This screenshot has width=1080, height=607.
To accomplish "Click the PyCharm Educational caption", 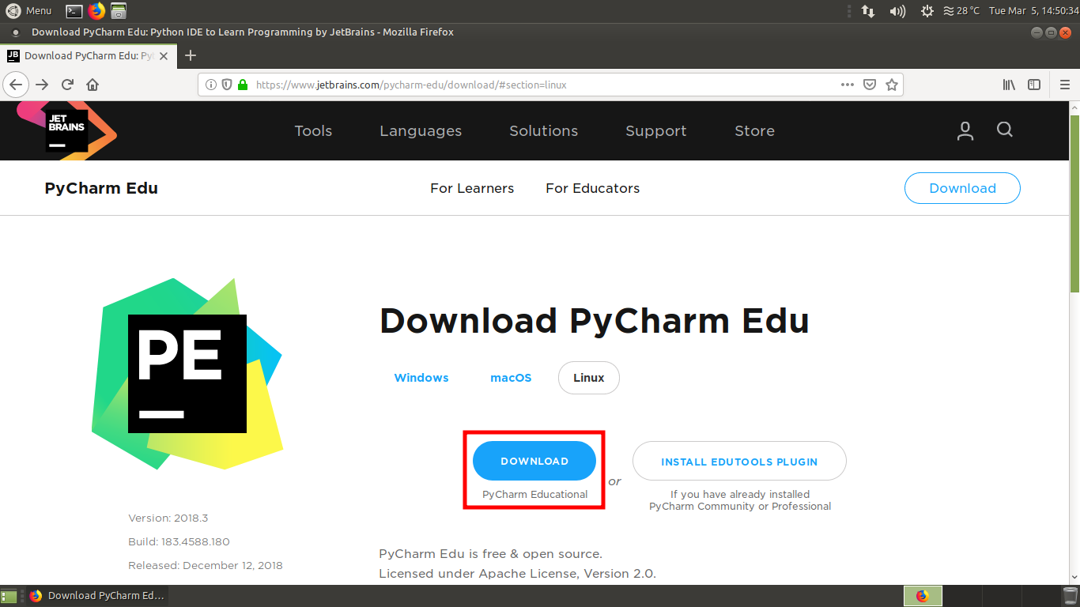I will coord(535,495).
